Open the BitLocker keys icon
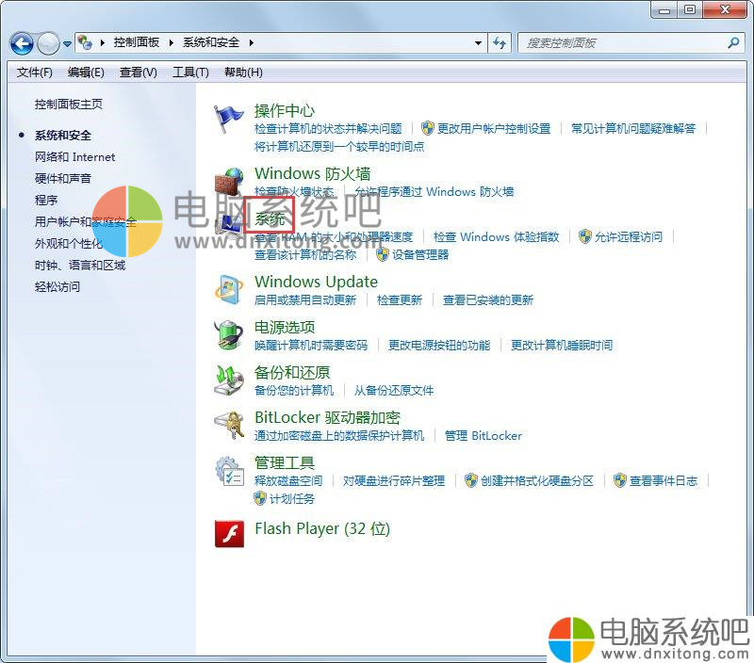 [229, 425]
